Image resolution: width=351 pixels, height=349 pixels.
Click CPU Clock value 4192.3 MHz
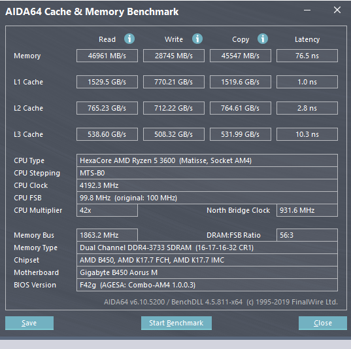[207, 185]
